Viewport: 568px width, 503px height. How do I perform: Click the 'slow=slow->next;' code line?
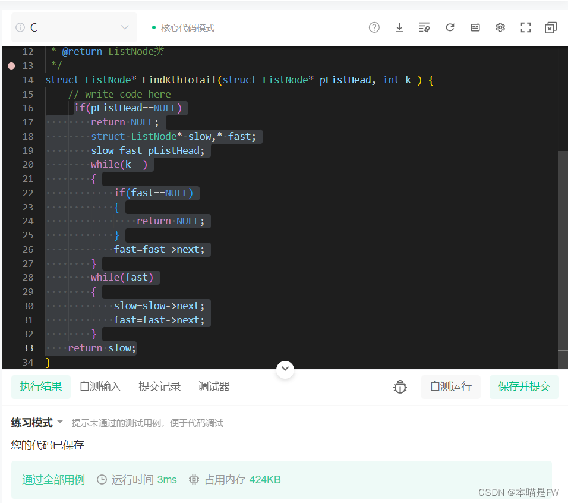coord(159,306)
